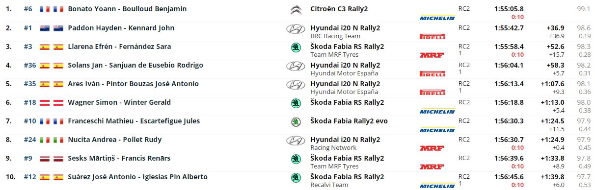Click Michelin logo in Recalvi Team row
The image size is (595, 190).
point(437,185)
